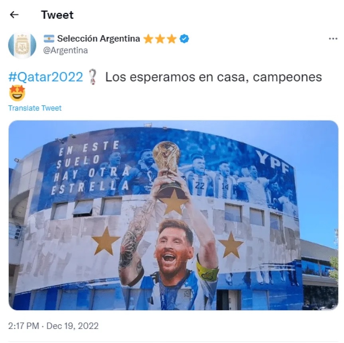Open the @Argentina handle

point(65,50)
